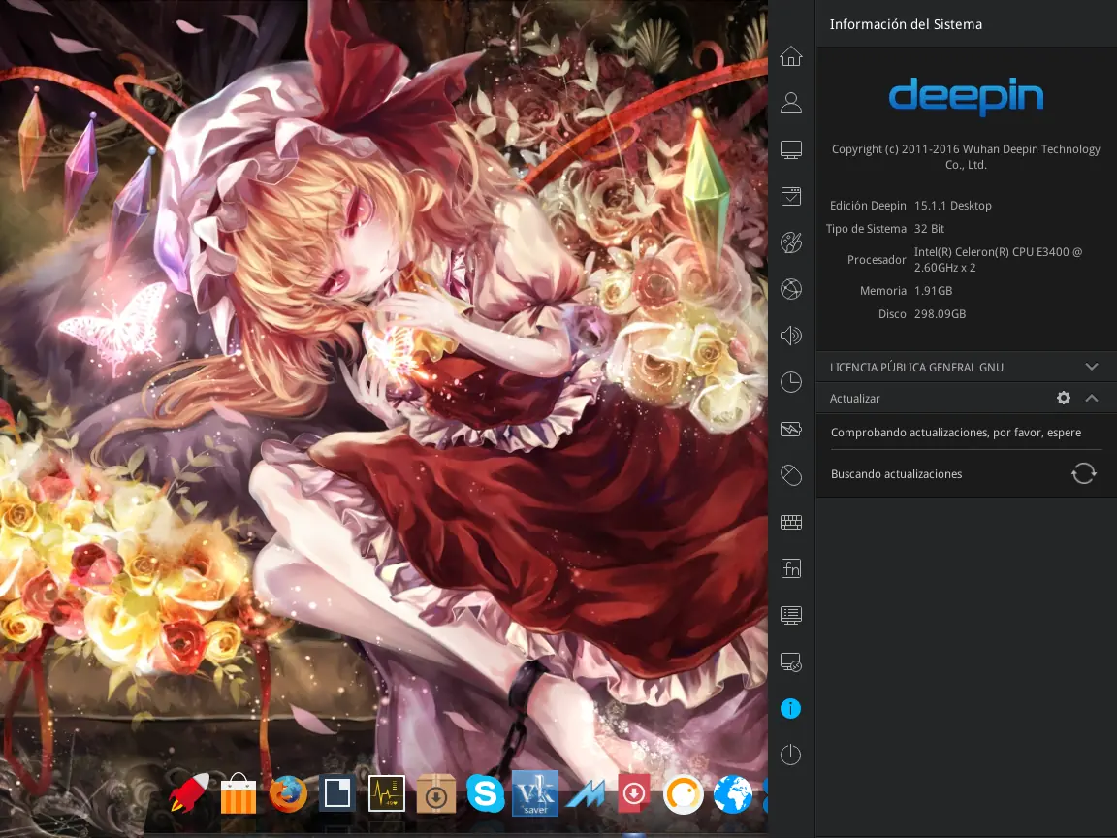The width and height of the screenshot is (1117, 838).
Task: Click the Actualizar section header
Action: tap(966, 398)
